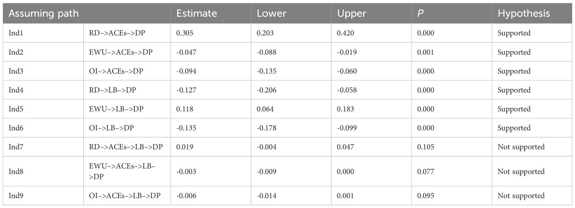Click the Ind1 row label
This screenshot has height=208, width=575.
[16, 33]
